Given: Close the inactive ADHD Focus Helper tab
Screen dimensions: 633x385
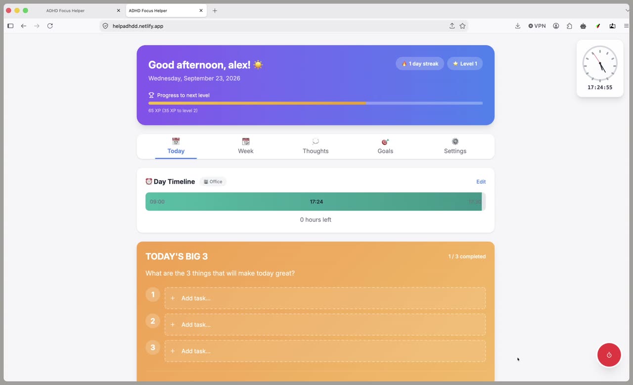Looking at the screenshot, I should (x=118, y=10).
